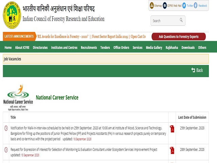Expand the Expression of Interest row arrow
Image resolution: width=217 pixels, height=163 pixels.
coord(6,150)
